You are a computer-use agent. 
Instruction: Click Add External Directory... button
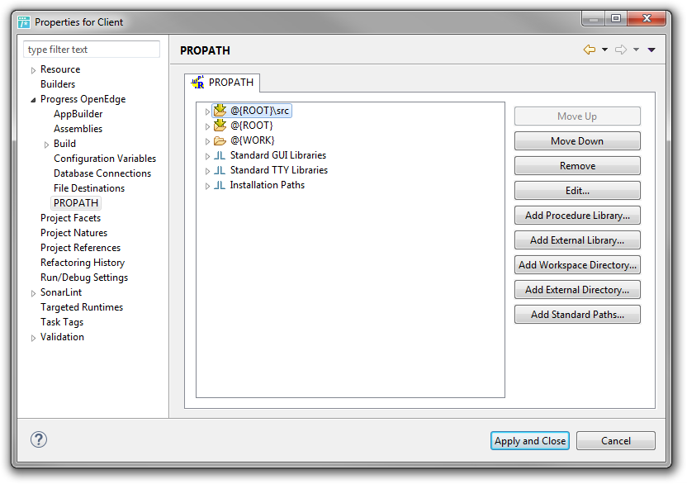point(577,289)
